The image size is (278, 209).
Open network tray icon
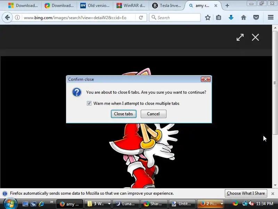click(245, 203)
